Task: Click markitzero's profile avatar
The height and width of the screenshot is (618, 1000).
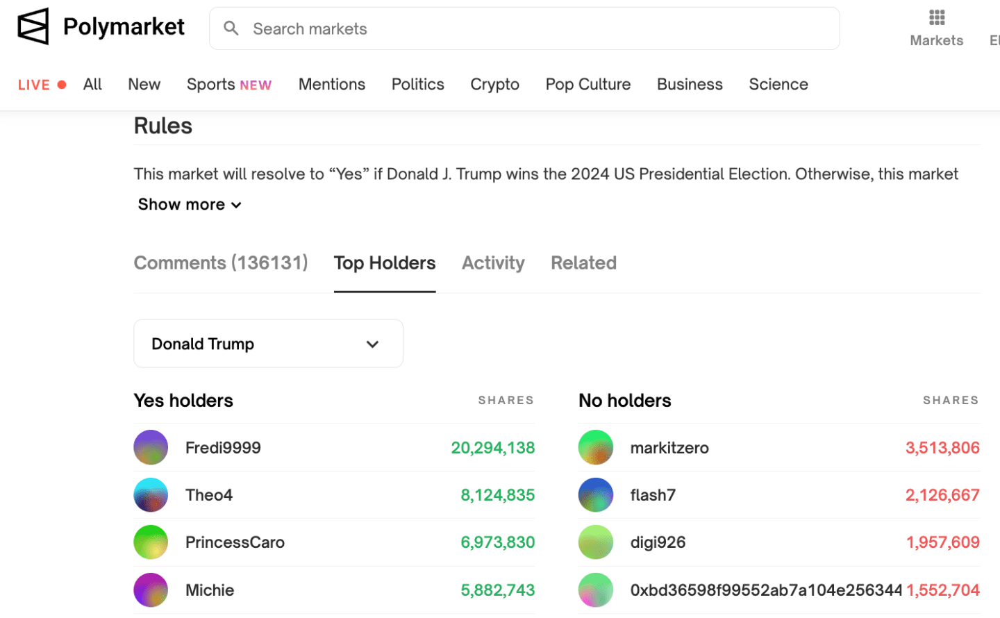Action: click(595, 448)
